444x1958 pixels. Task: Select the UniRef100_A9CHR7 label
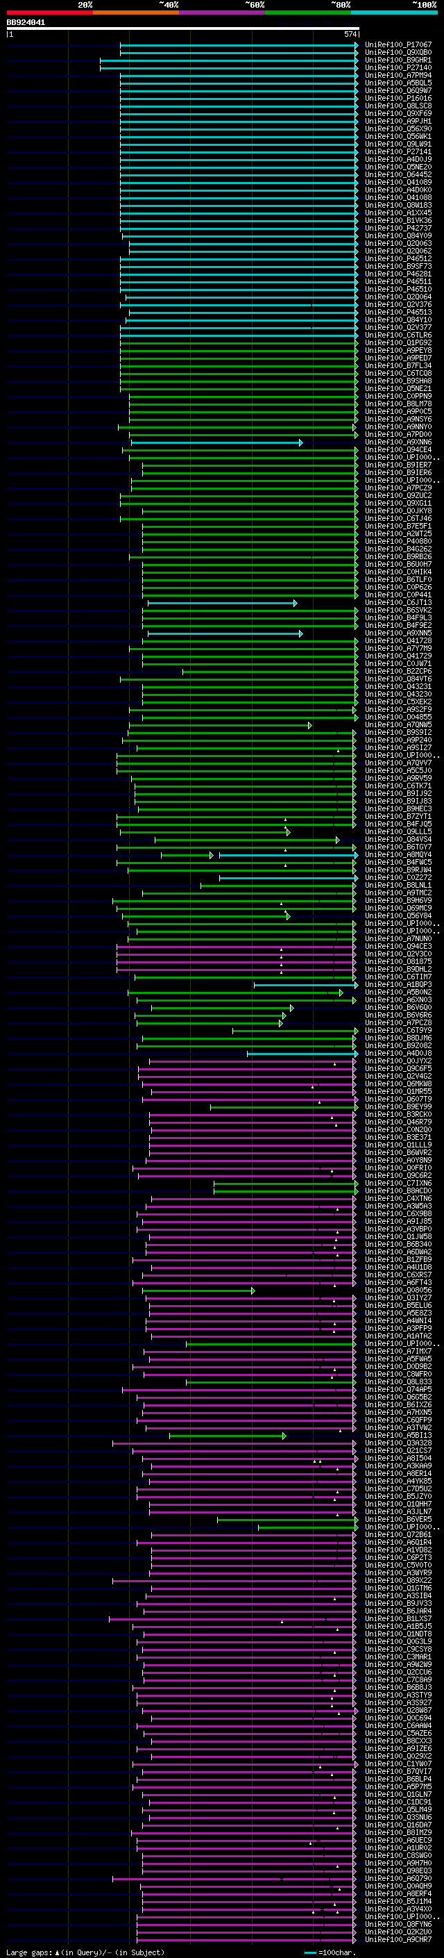coord(398,1939)
